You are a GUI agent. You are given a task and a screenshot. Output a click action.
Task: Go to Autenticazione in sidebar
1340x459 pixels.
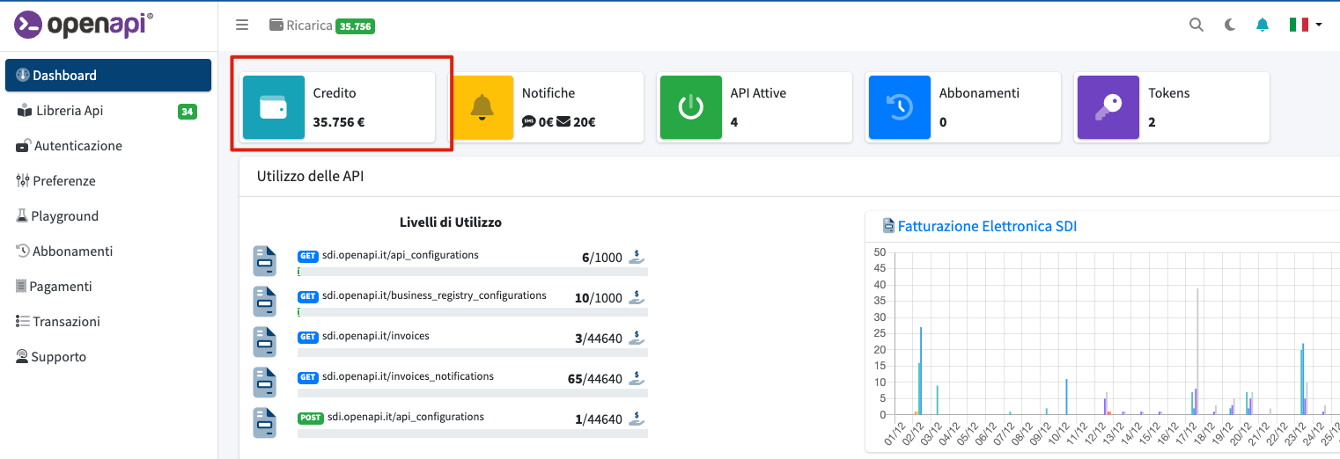tap(77, 146)
